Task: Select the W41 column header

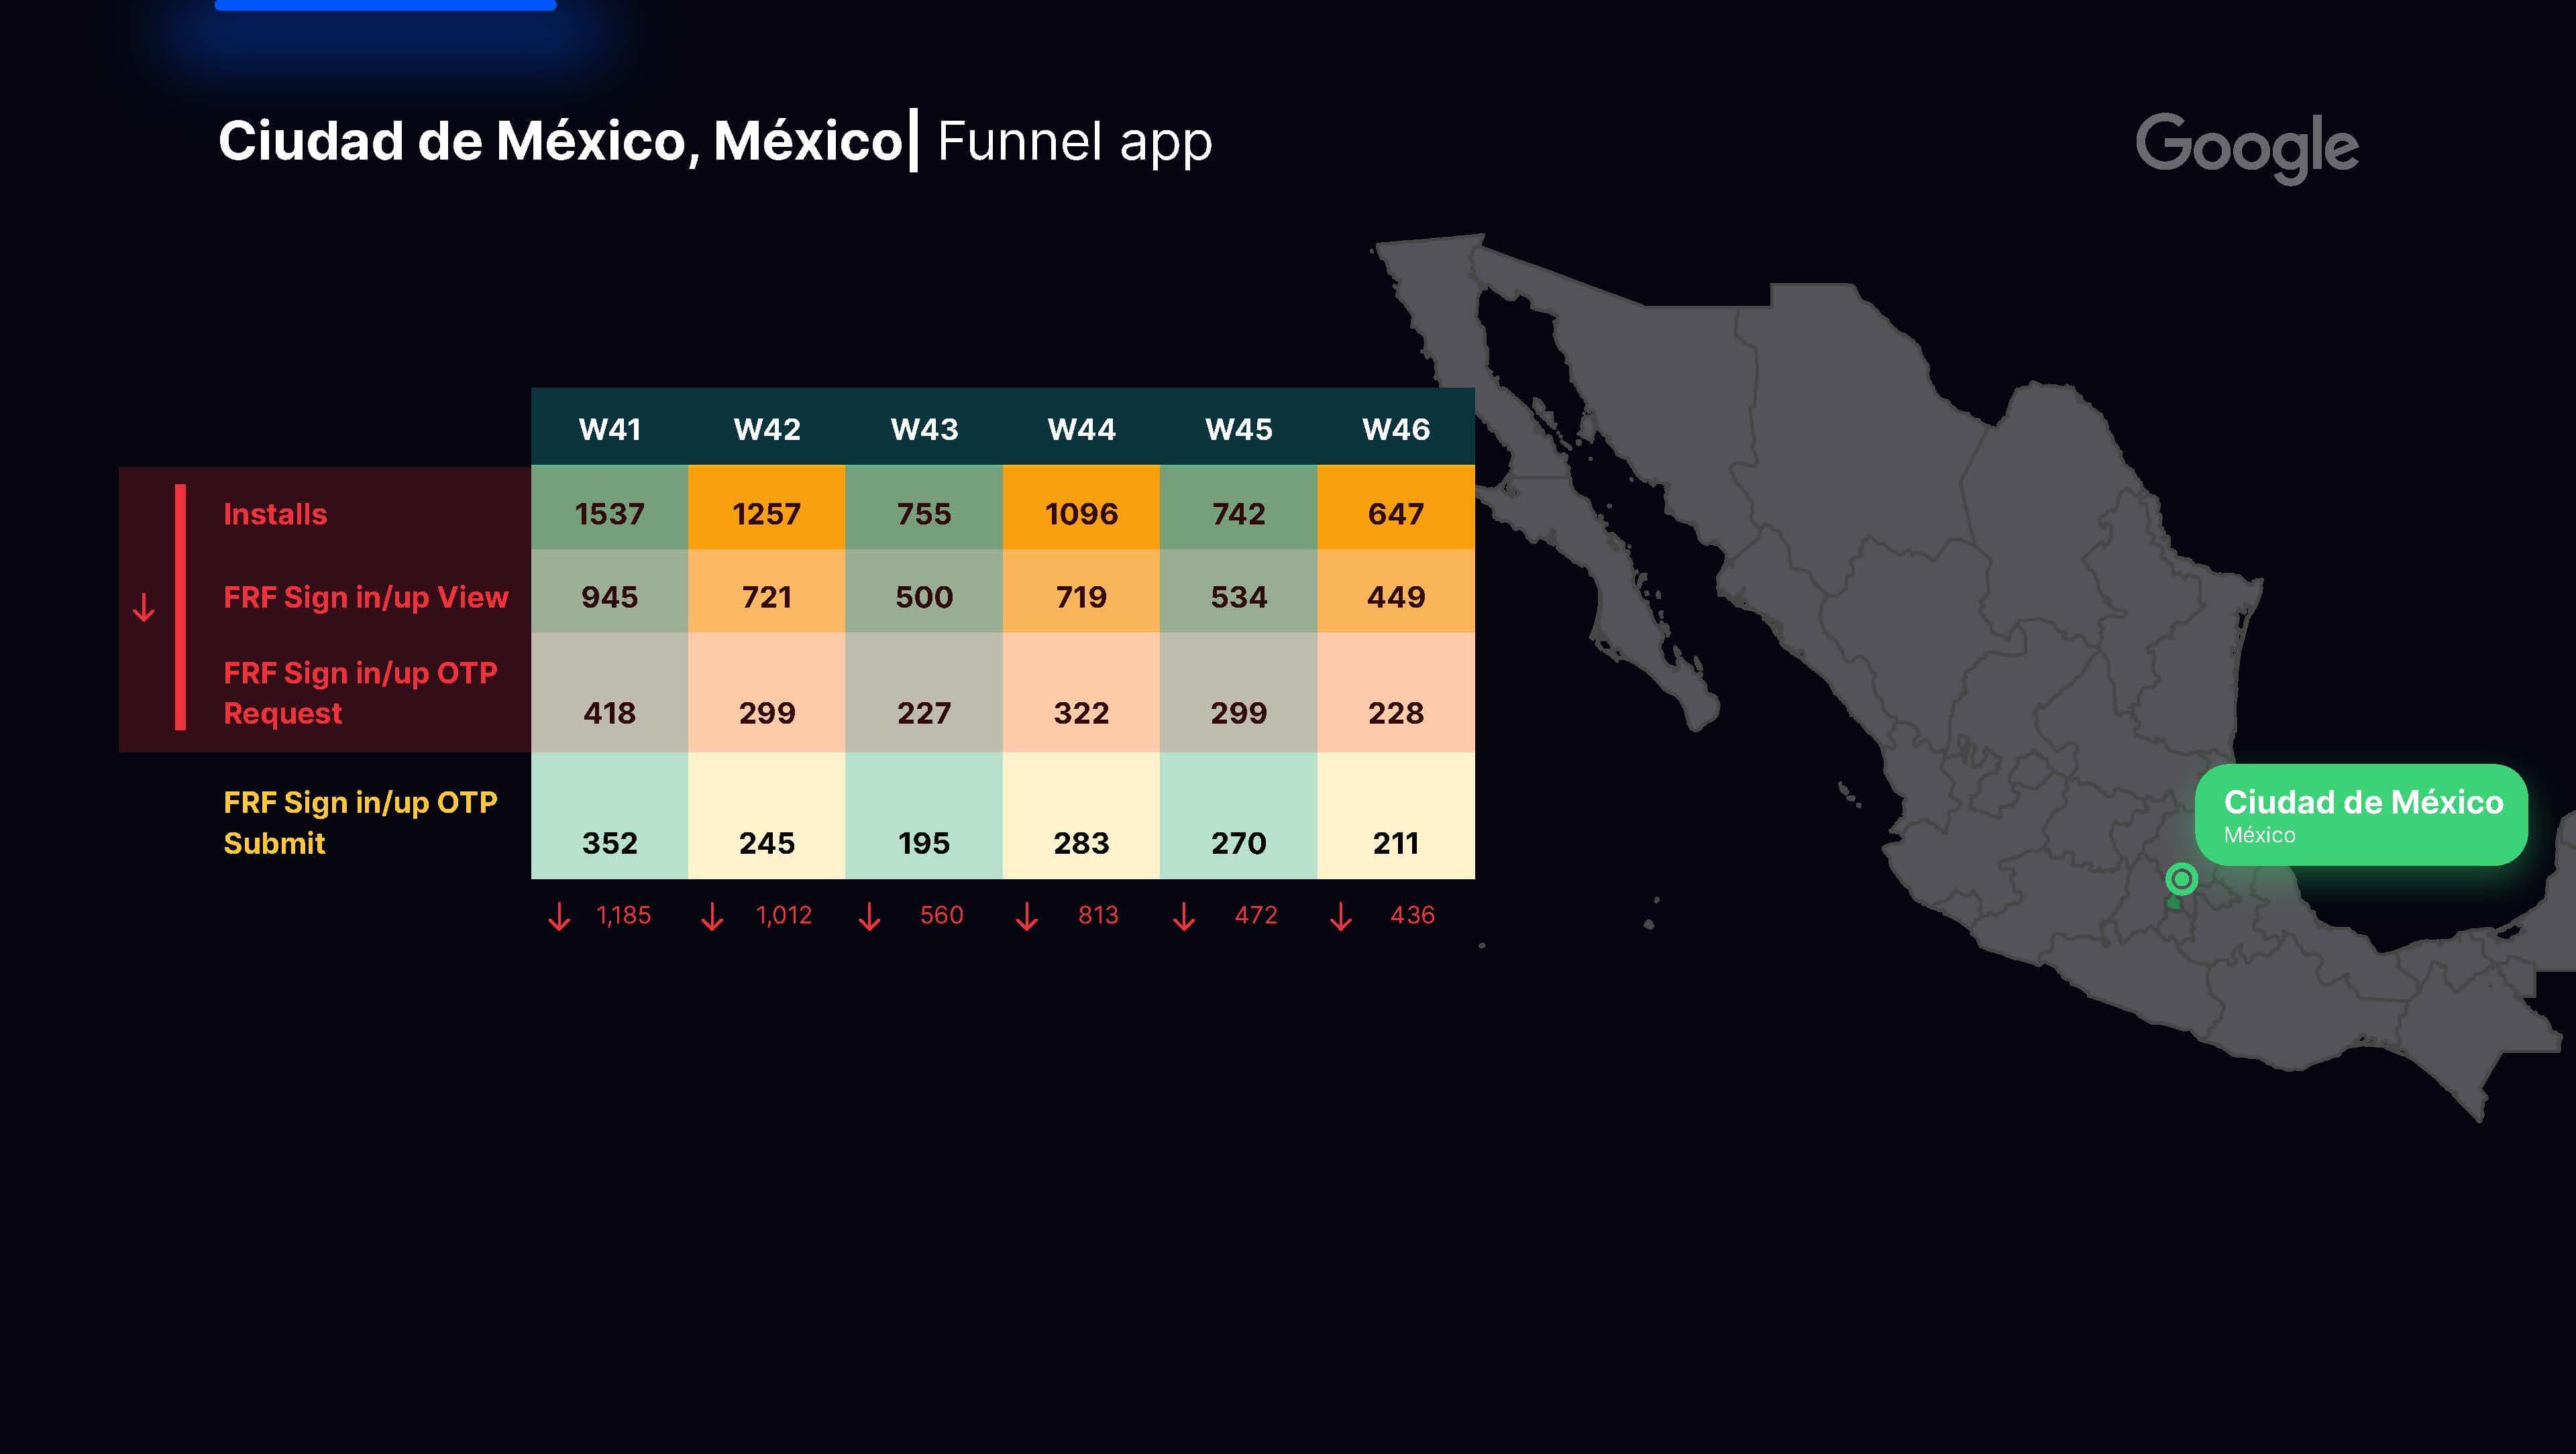Action: point(609,429)
